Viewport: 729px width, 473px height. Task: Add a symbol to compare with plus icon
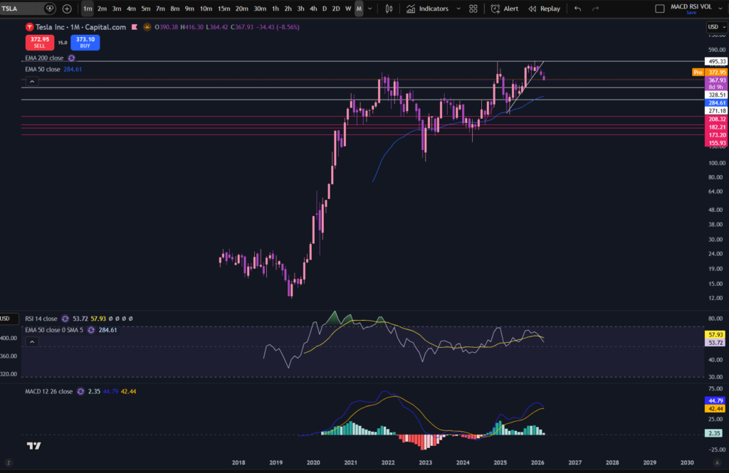coord(67,9)
